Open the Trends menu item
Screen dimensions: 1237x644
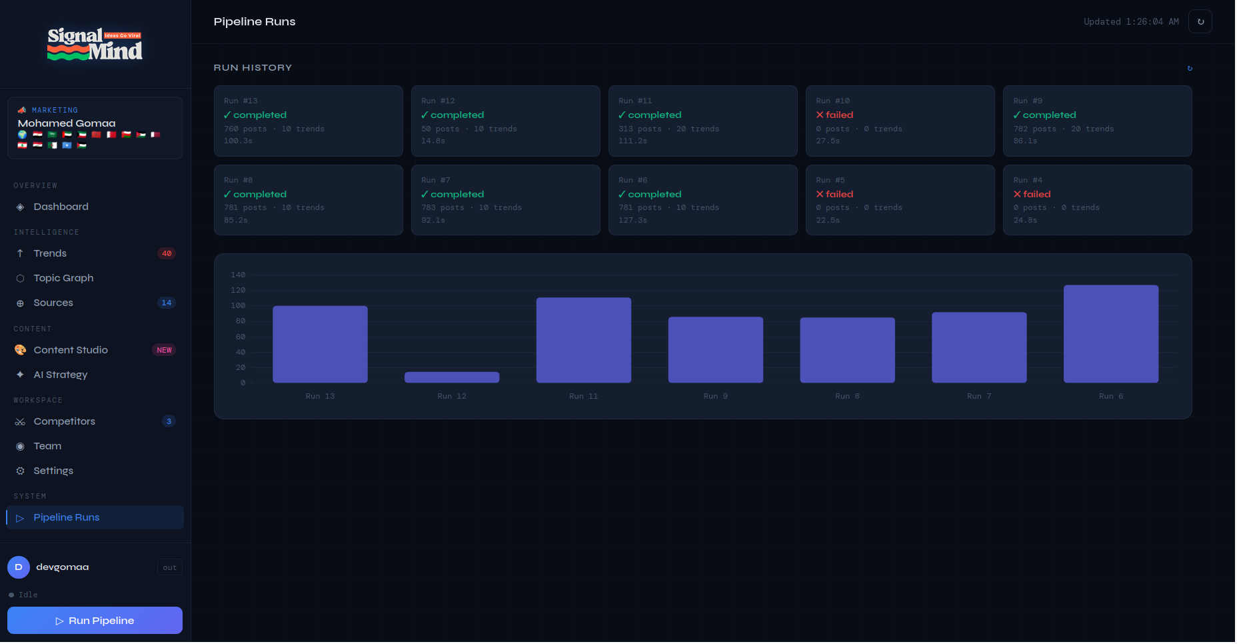click(x=95, y=254)
